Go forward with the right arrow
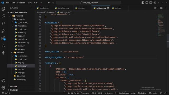The height and width of the screenshot is (95, 169). (53, 3)
